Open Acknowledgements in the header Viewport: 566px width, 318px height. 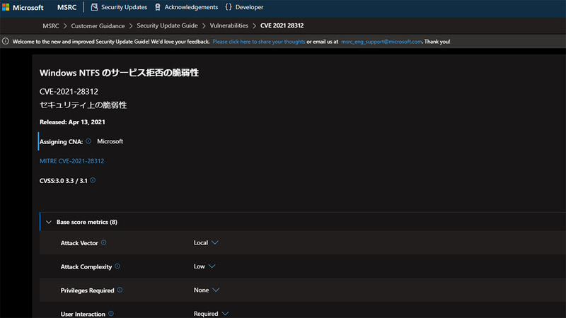tap(191, 7)
